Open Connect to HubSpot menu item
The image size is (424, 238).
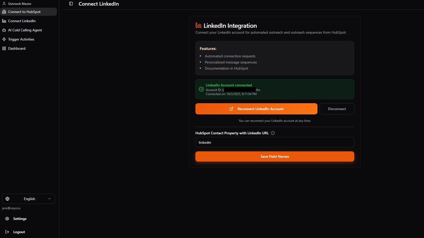point(24,12)
